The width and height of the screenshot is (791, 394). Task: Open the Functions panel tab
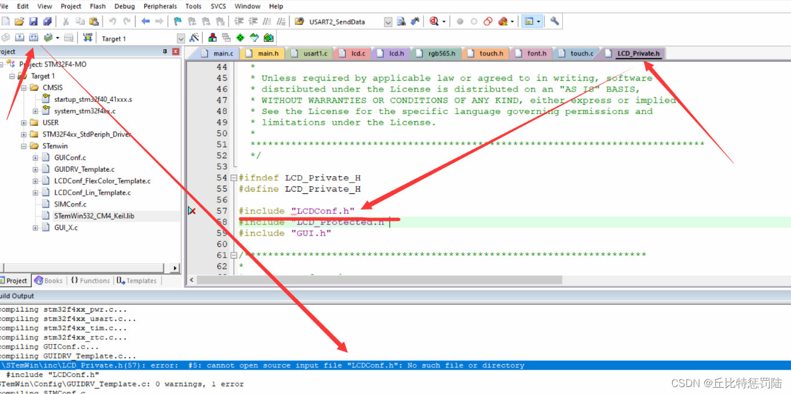90,281
